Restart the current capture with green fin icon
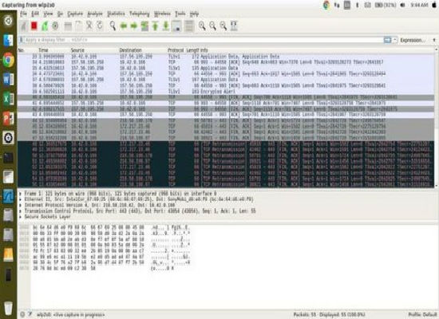The height and width of the screenshot is (319, 439). [x=45, y=26]
